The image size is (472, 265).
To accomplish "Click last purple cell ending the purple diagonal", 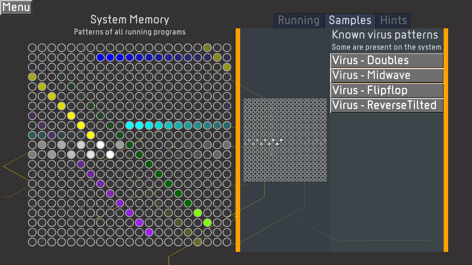I will tap(149, 232).
